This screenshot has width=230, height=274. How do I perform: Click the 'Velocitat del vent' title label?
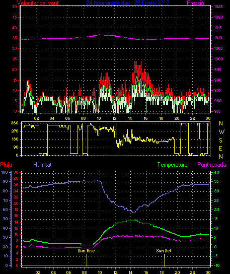pyautogui.click(x=38, y=3)
